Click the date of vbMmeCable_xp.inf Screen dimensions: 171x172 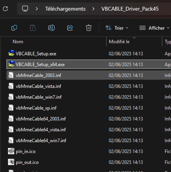coord(126,108)
